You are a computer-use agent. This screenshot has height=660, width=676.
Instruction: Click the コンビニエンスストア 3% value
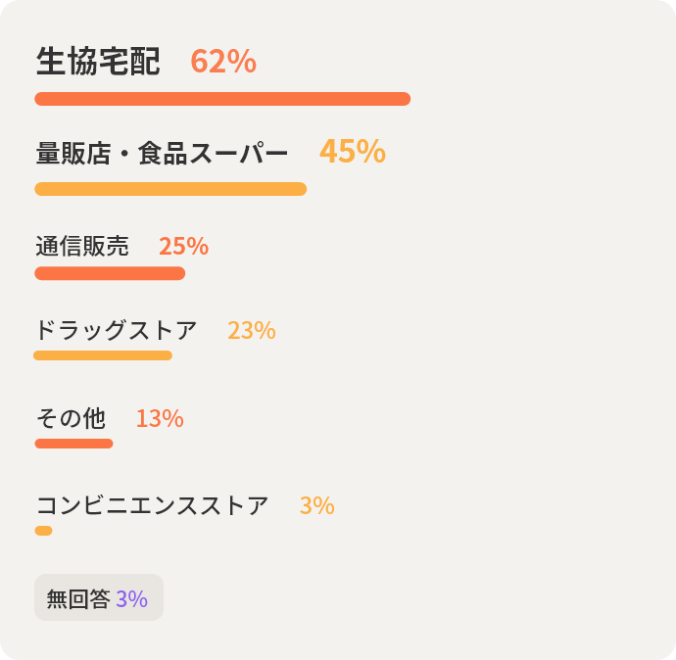[x=316, y=506]
